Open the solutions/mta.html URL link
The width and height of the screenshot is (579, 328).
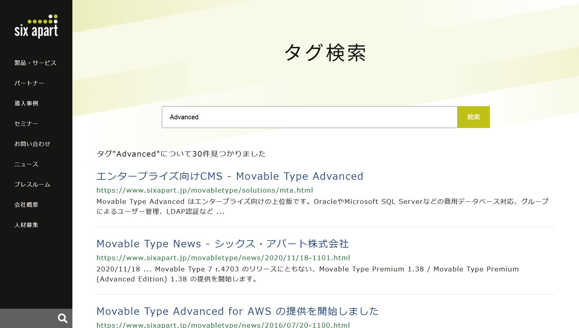(205, 190)
